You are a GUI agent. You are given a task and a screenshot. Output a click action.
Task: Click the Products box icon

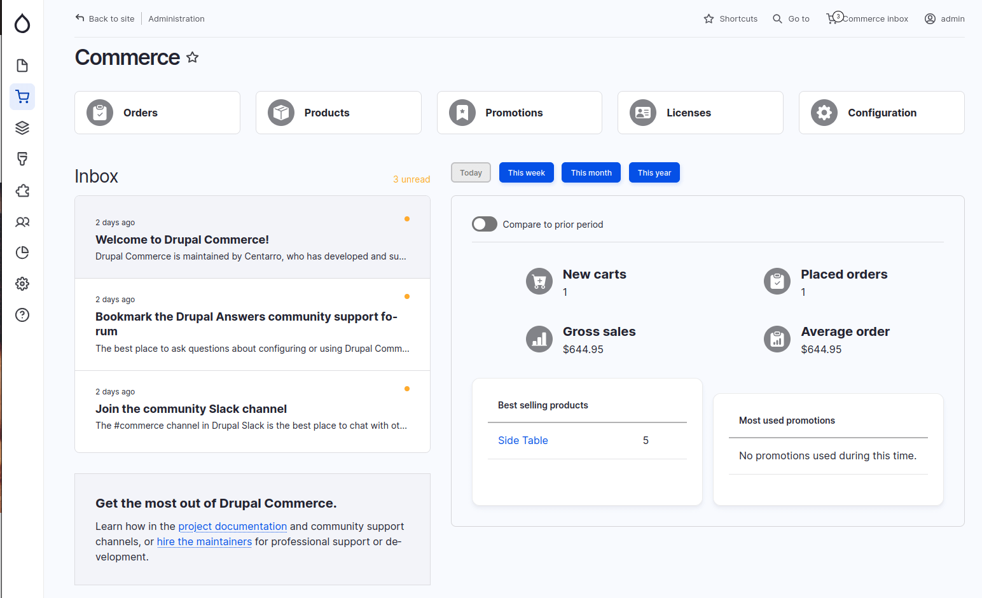tap(281, 113)
